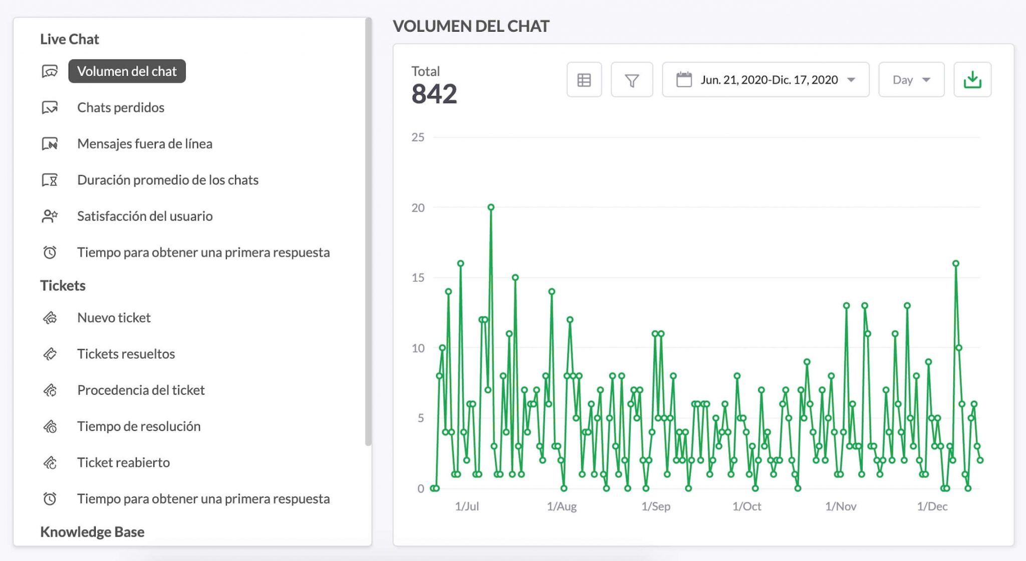This screenshot has width=1026, height=561.
Task: Click the Nuevo ticket icon
Action: tap(50, 318)
